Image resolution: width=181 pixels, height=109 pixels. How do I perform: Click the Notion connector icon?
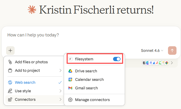tap(144, 63)
